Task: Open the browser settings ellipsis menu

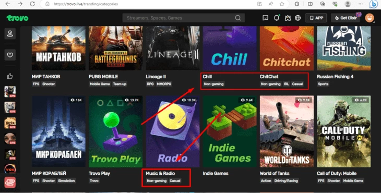Action: [360, 4]
